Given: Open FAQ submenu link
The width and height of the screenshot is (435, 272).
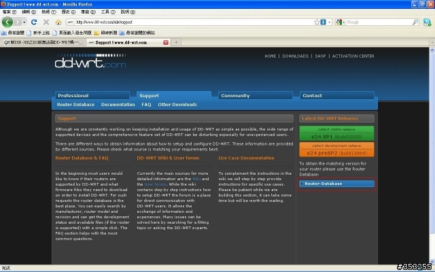Looking at the screenshot, I should (147, 105).
